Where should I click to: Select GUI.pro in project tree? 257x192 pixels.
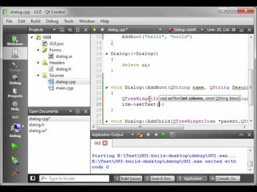point(56,44)
